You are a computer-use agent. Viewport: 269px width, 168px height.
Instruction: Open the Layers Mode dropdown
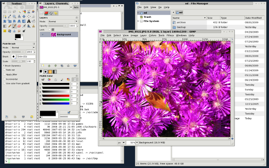tap(63, 22)
